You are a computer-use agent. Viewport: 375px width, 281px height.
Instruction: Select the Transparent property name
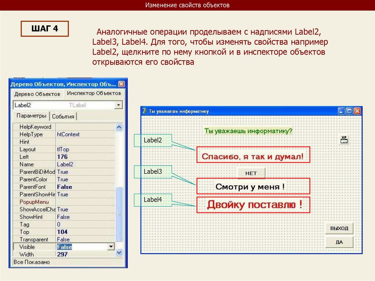[34, 239]
